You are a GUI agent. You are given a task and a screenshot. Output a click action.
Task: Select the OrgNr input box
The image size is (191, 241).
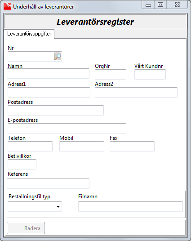click(x=111, y=74)
